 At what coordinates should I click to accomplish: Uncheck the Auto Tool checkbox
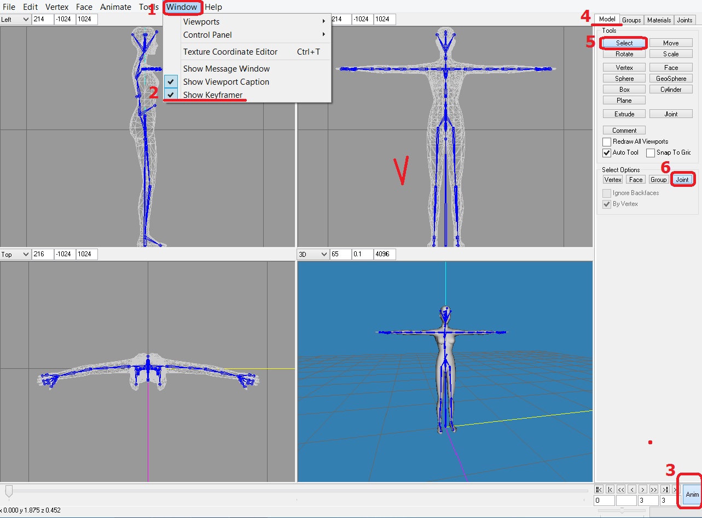607,153
